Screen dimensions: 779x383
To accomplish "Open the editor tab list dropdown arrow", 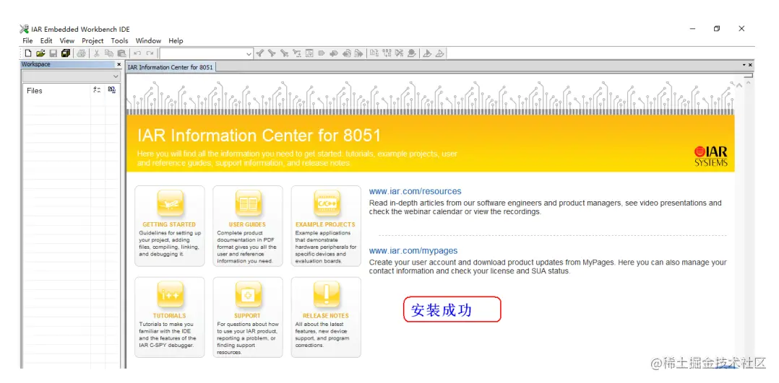I will (x=744, y=65).
